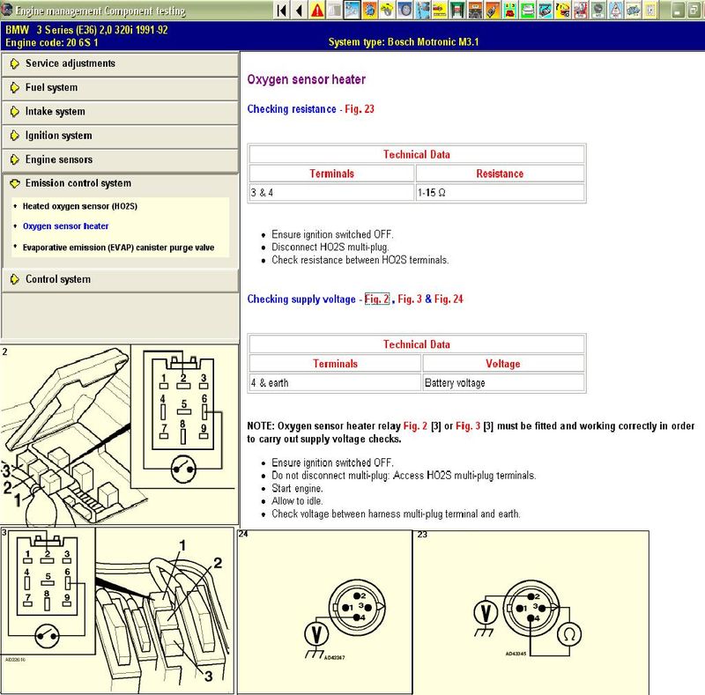
Task: Click the printer icon on green background
Action: (x=527, y=10)
